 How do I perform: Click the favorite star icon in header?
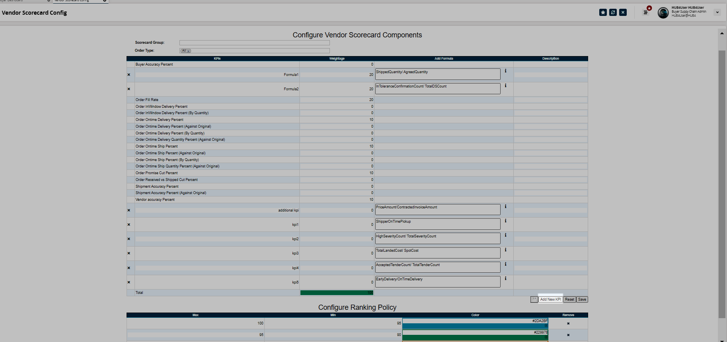tap(603, 12)
